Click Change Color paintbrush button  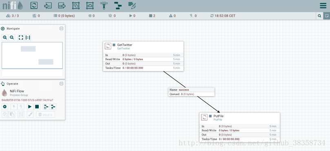(x=30, y=114)
